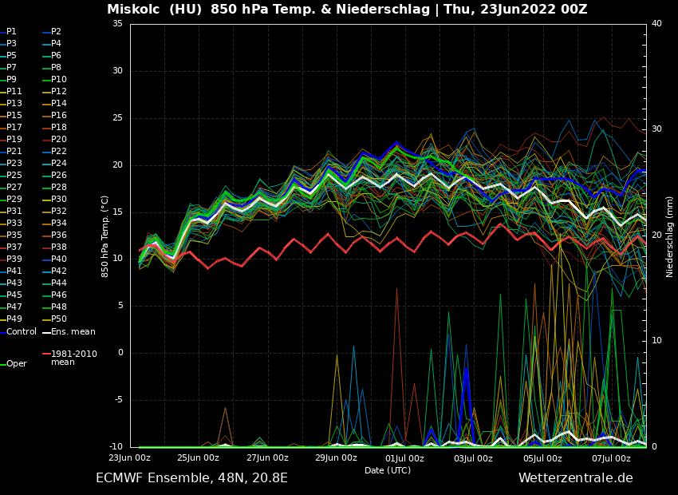This screenshot has height=495, width=678.
Task: Click the red 1981-2010 mean line swatch
Action: 46,354
